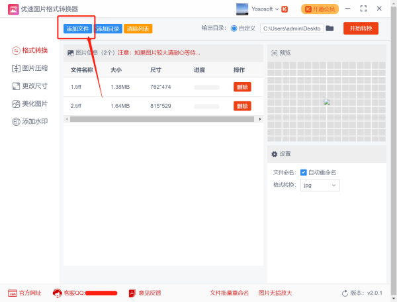Click the 更改尺寸 resize arrow icon
This screenshot has width=397, height=302.
(16, 86)
